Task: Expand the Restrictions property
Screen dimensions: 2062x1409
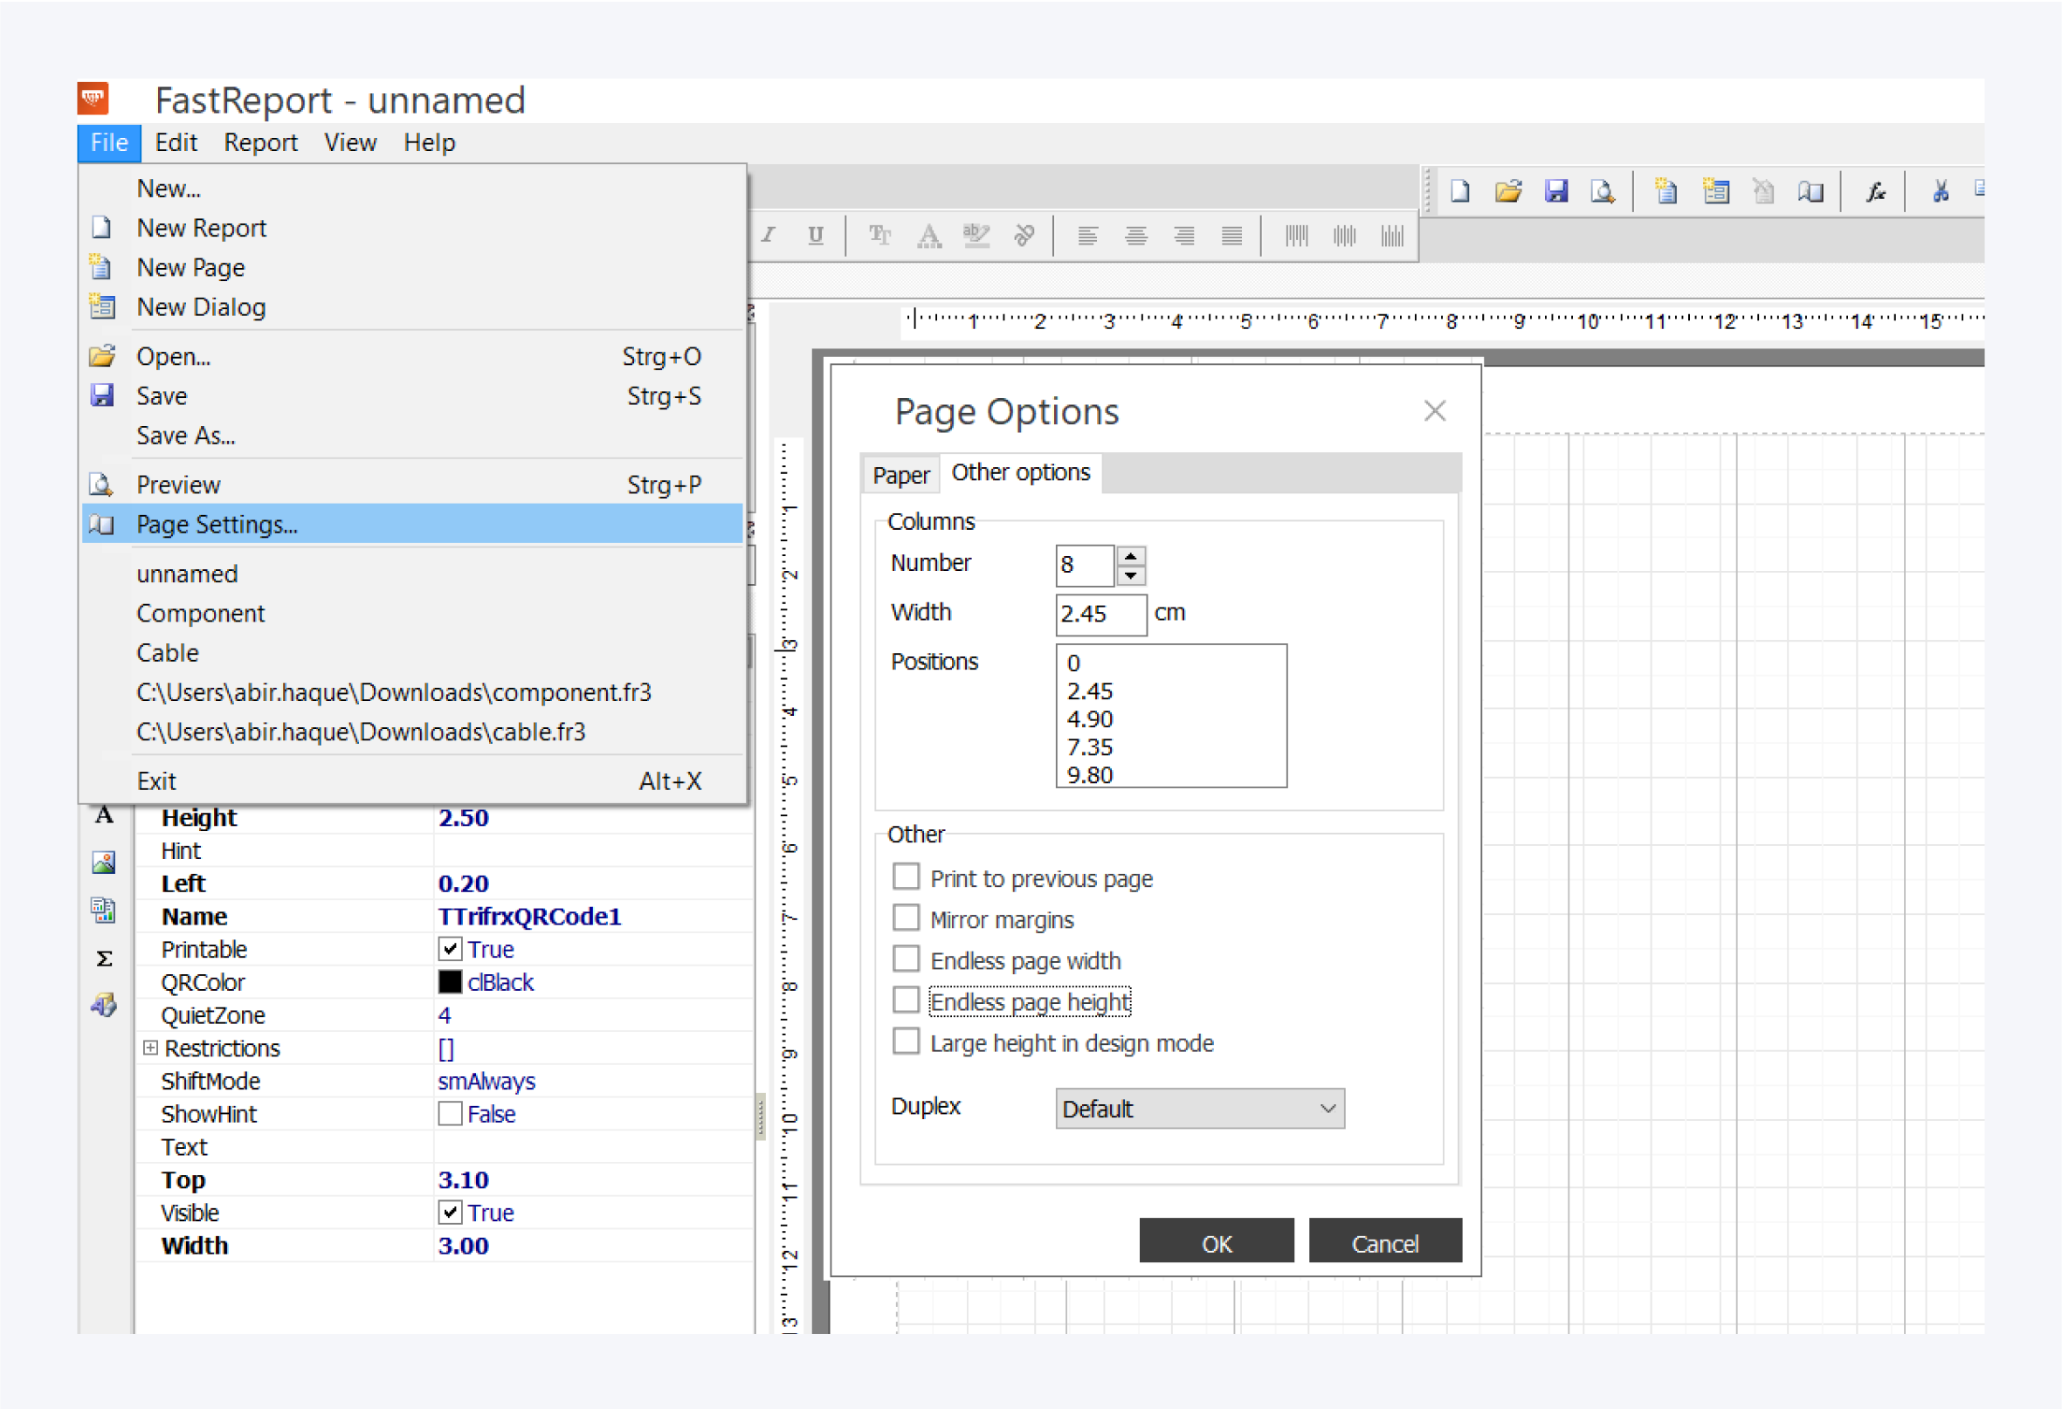Action: coord(151,1048)
